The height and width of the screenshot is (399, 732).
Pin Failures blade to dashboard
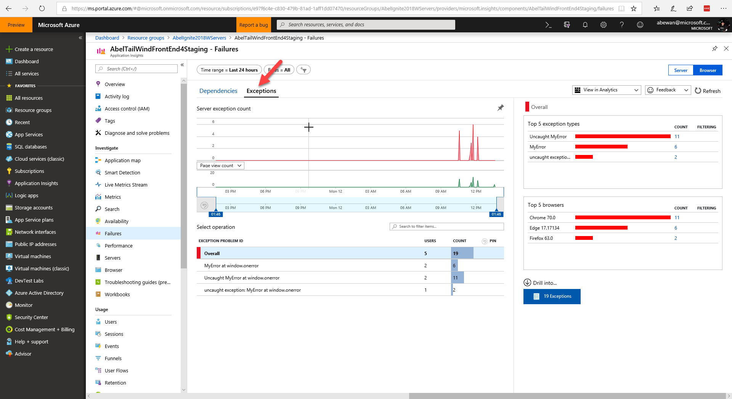715,48
